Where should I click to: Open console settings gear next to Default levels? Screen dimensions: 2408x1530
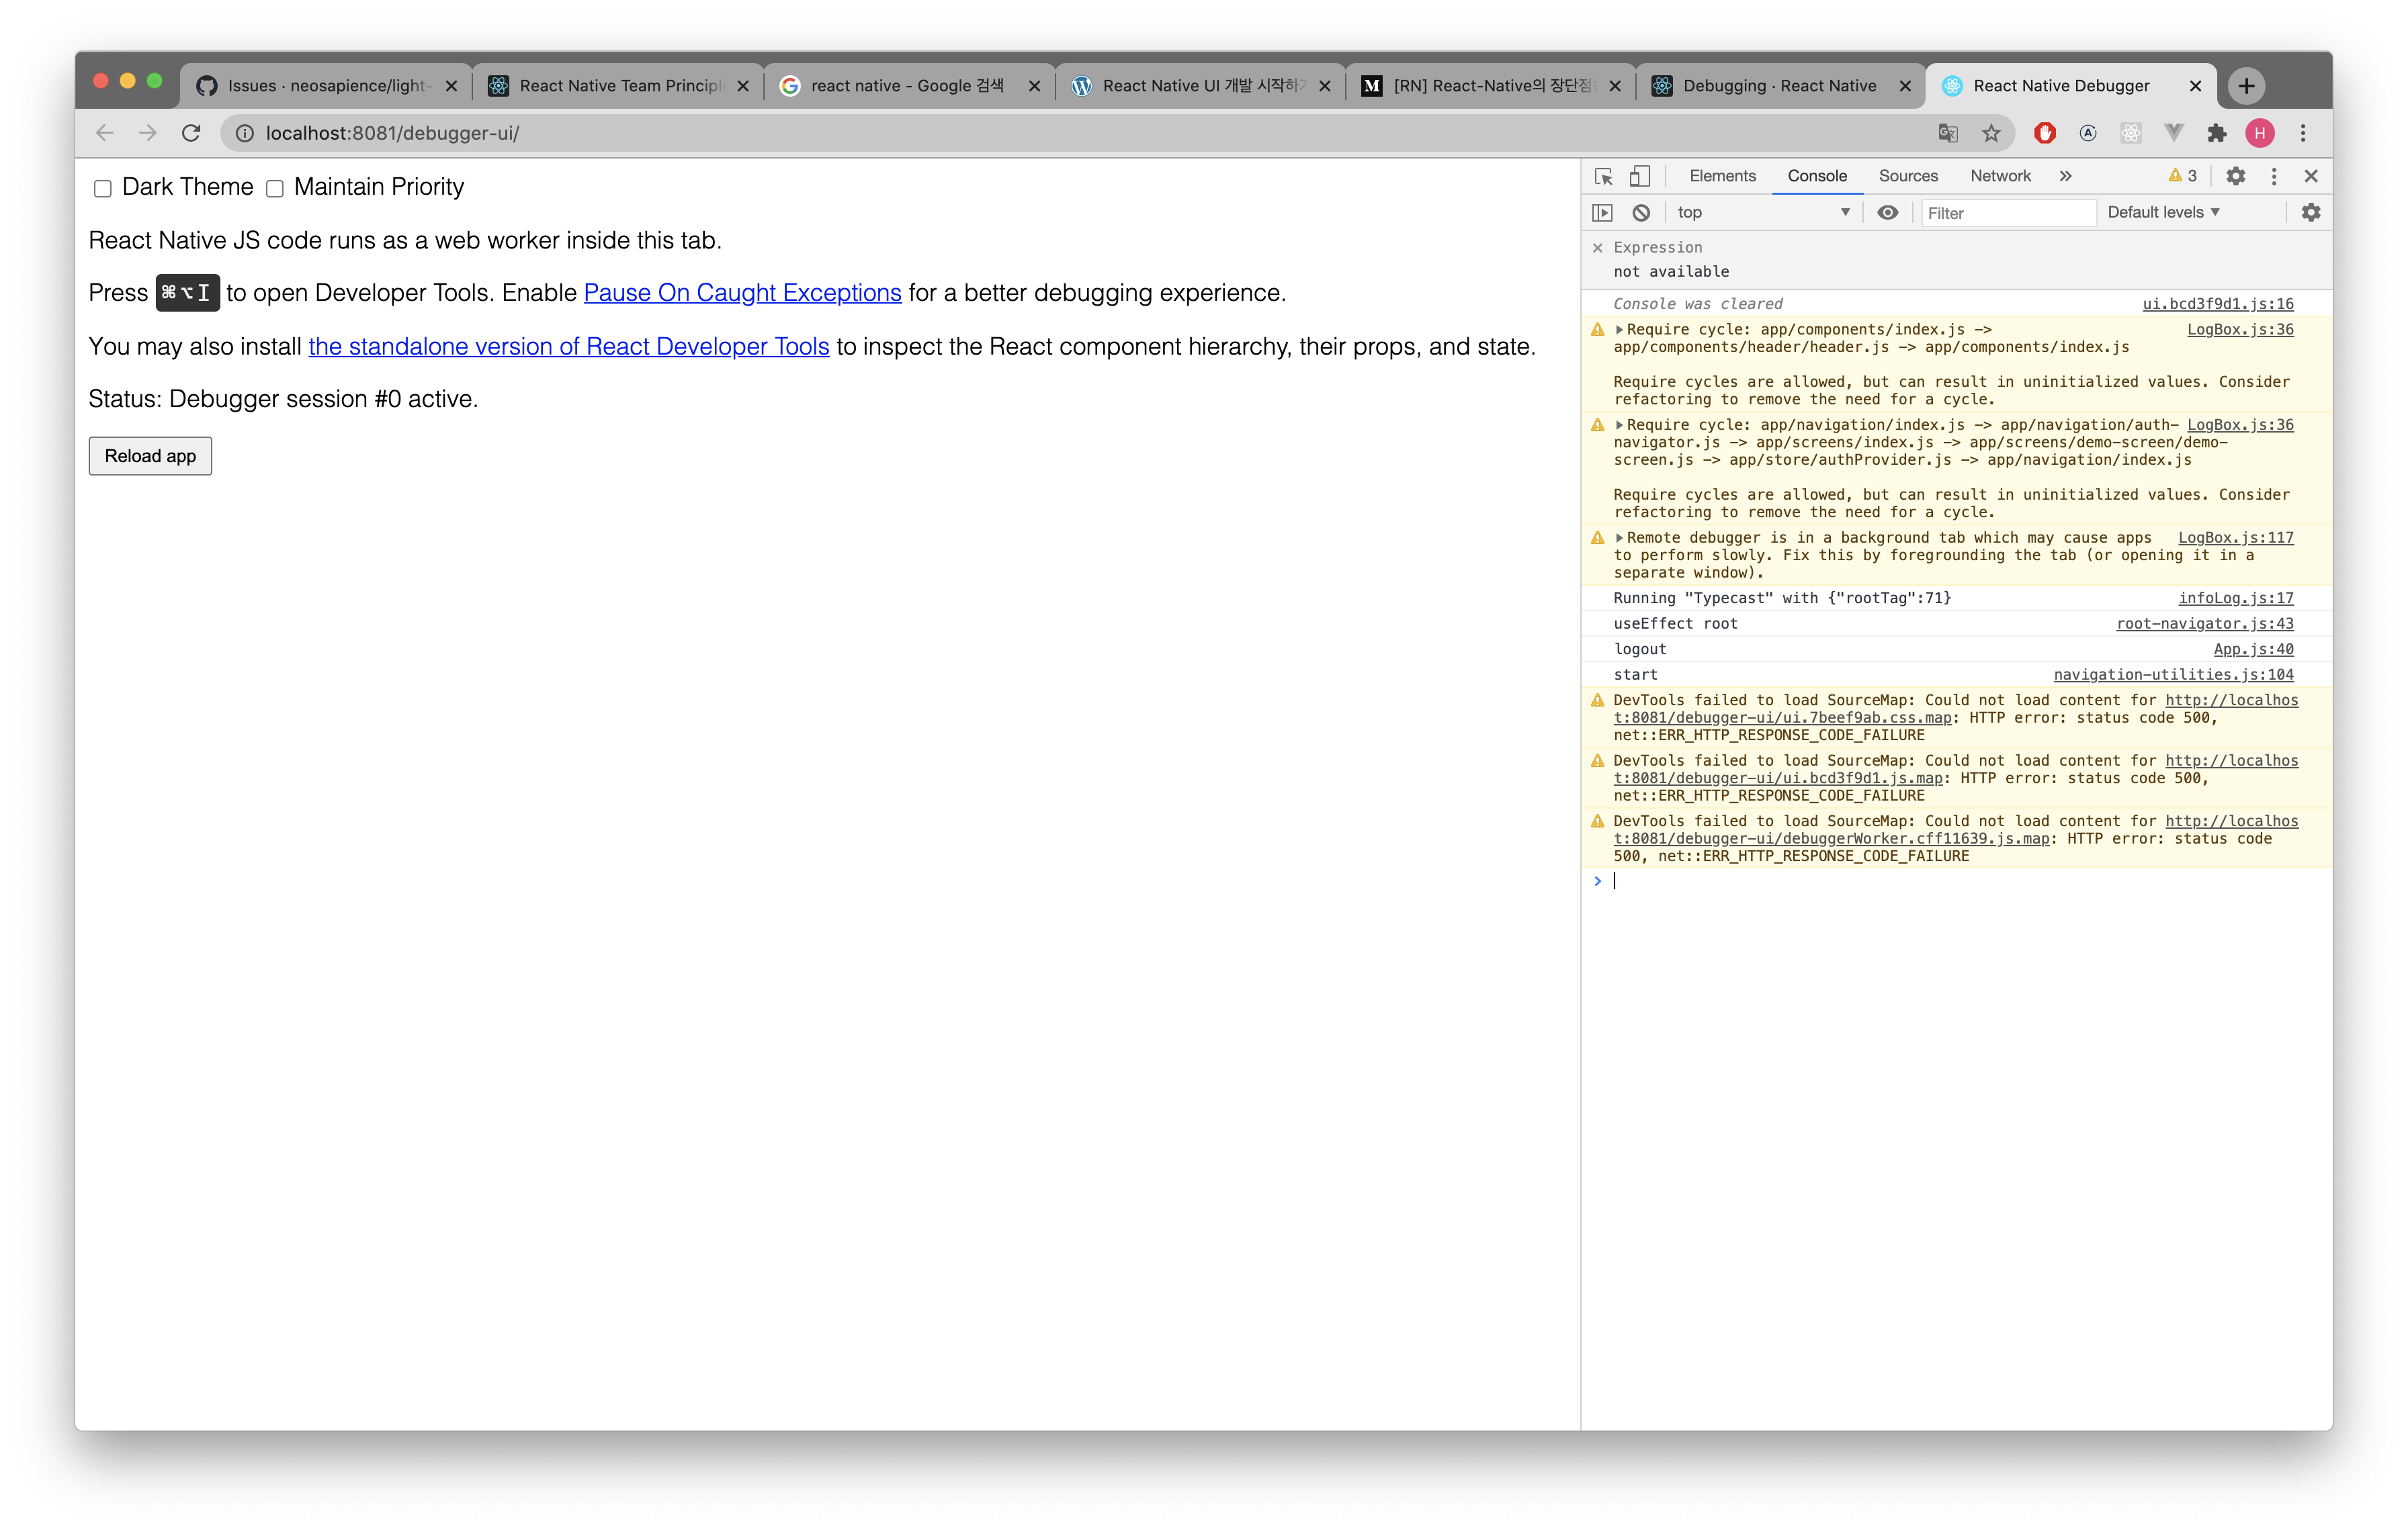pyautogui.click(x=2311, y=212)
